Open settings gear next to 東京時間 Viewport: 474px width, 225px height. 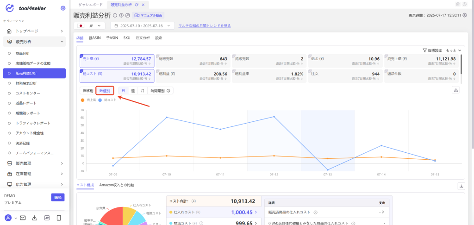465,15
